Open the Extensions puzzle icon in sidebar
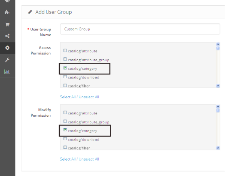Image resolution: width=231 pixels, height=176 pixels. click(x=7, y=12)
